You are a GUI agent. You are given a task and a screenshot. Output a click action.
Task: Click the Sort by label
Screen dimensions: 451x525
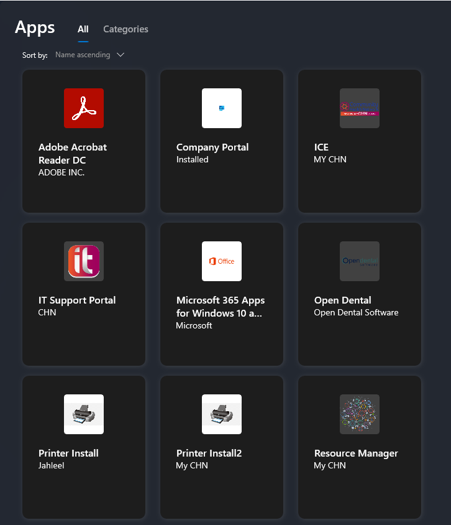[x=35, y=55]
